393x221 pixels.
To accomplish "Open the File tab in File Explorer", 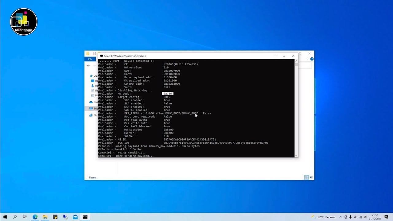I will tap(90, 59).
